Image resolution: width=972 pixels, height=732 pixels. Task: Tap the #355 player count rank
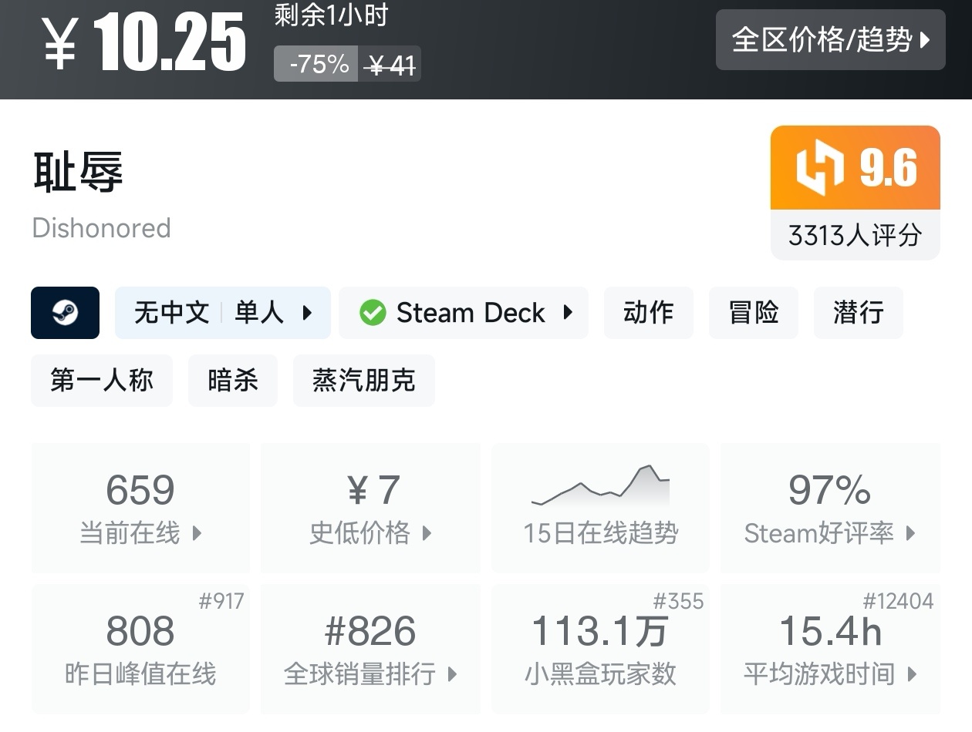click(x=678, y=601)
